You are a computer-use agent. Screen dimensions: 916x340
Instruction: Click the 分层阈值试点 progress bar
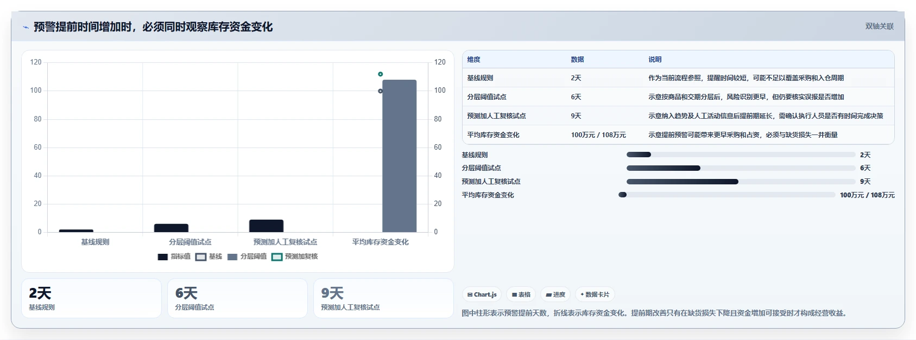(x=741, y=168)
